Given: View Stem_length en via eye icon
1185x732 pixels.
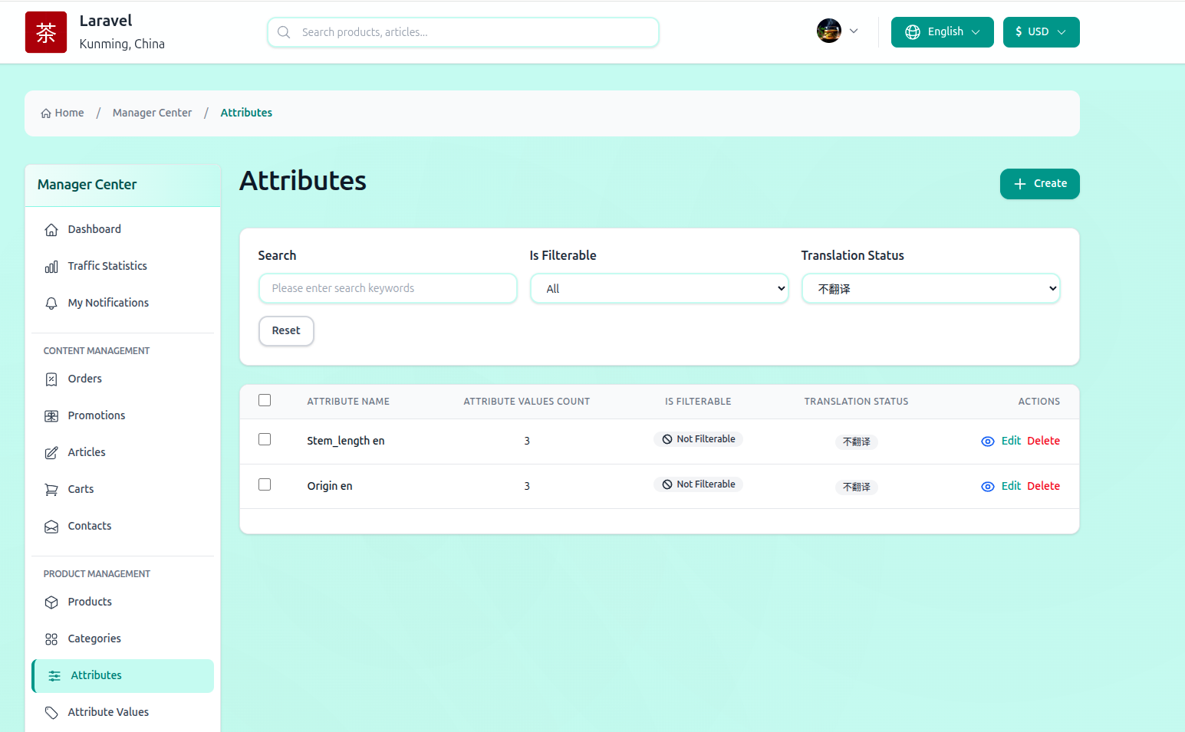Looking at the screenshot, I should (x=988, y=441).
